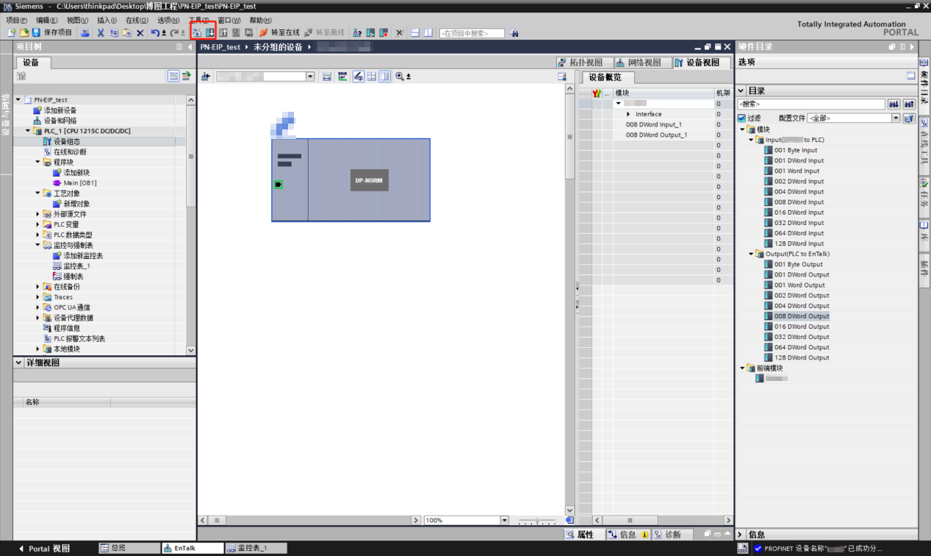
Task: Click the DP-NORM module in device view
Action: (369, 180)
